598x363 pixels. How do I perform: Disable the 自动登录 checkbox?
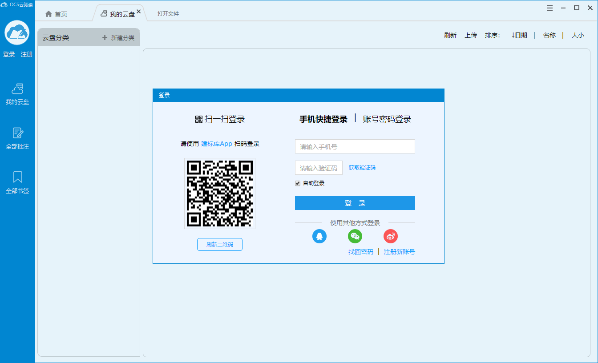pyautogui.click(x=297, y=183)
